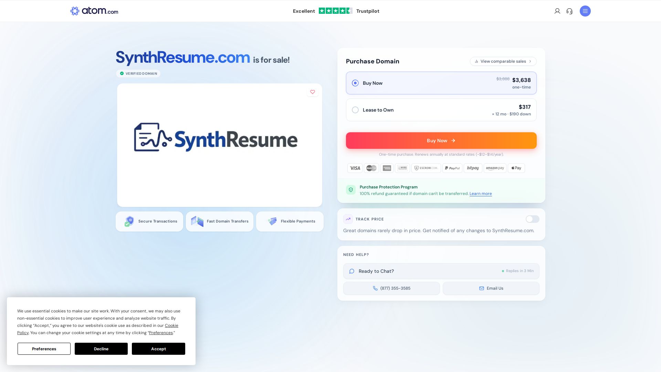Click the Email Us button
This screenshot has width=661, height=372.
pyautogui.click(x=491, y=288)
